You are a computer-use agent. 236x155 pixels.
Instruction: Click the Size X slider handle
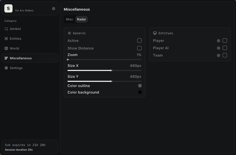pos(111,70)
